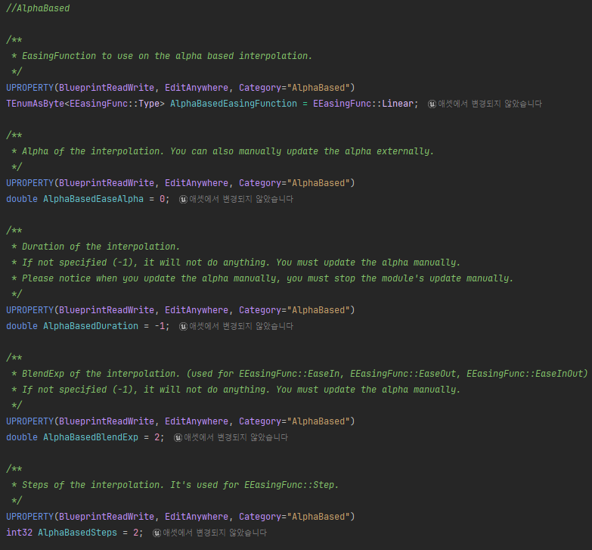Click the Unreal icon beside AlphaBasedBlendExp
592x550 pixels.
pos(178,437)
